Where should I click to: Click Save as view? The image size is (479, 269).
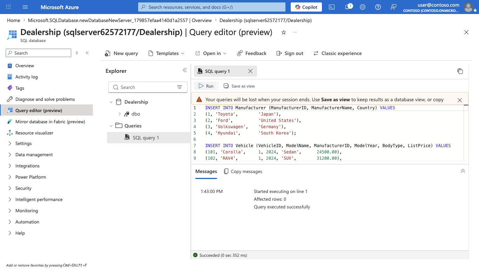click(x=239, y=86)
